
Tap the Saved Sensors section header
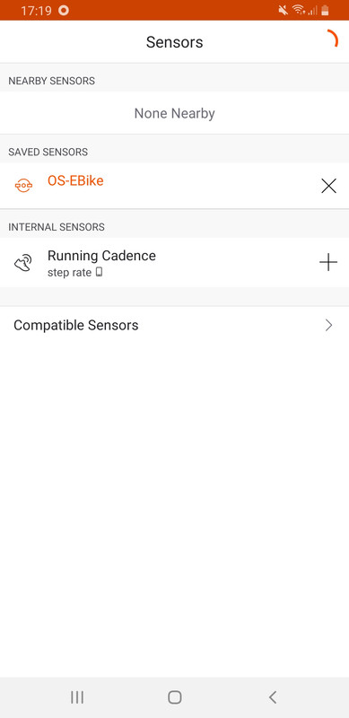(48, 152)
